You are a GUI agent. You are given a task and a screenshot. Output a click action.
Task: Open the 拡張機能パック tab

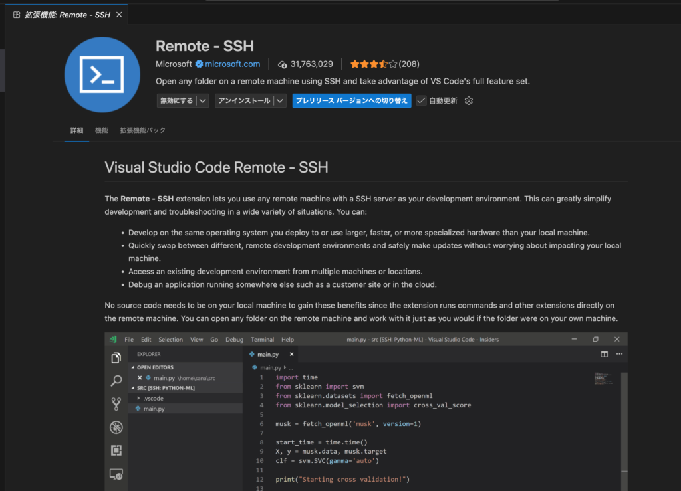point(142,130)
